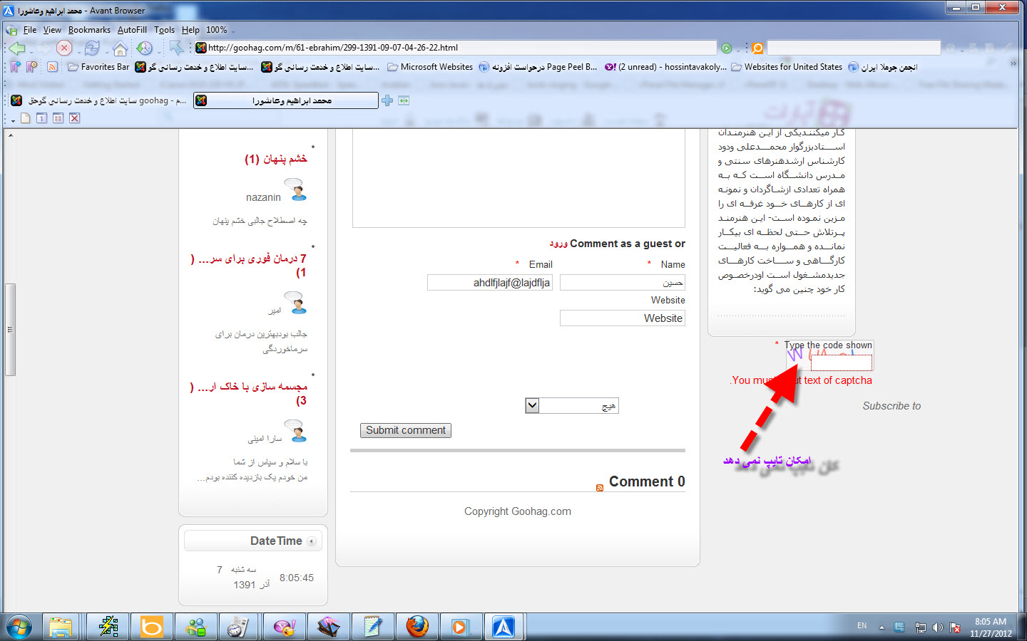Open Yahoo Messenger from the taskbar
1027x641 pixels.
pos(285,627)
